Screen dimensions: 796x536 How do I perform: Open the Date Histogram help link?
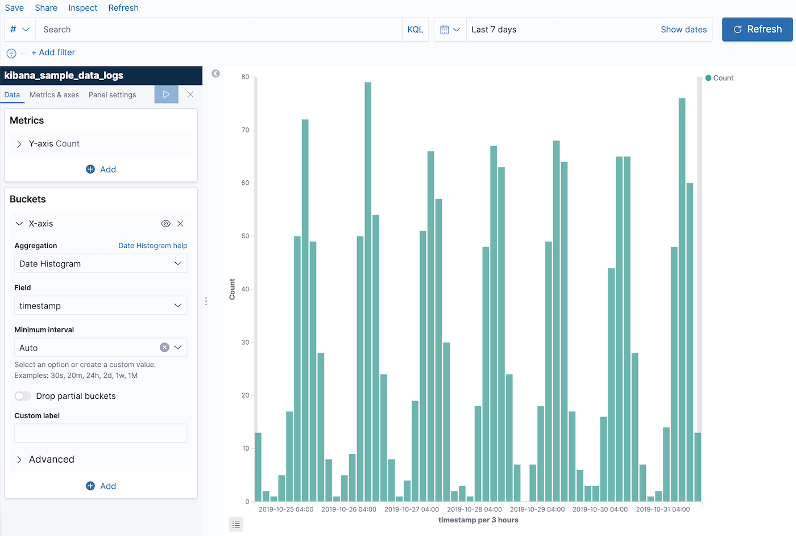click(152, 245)
